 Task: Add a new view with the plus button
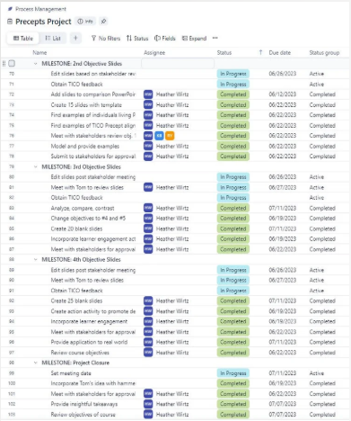click(x=75, y=38)
